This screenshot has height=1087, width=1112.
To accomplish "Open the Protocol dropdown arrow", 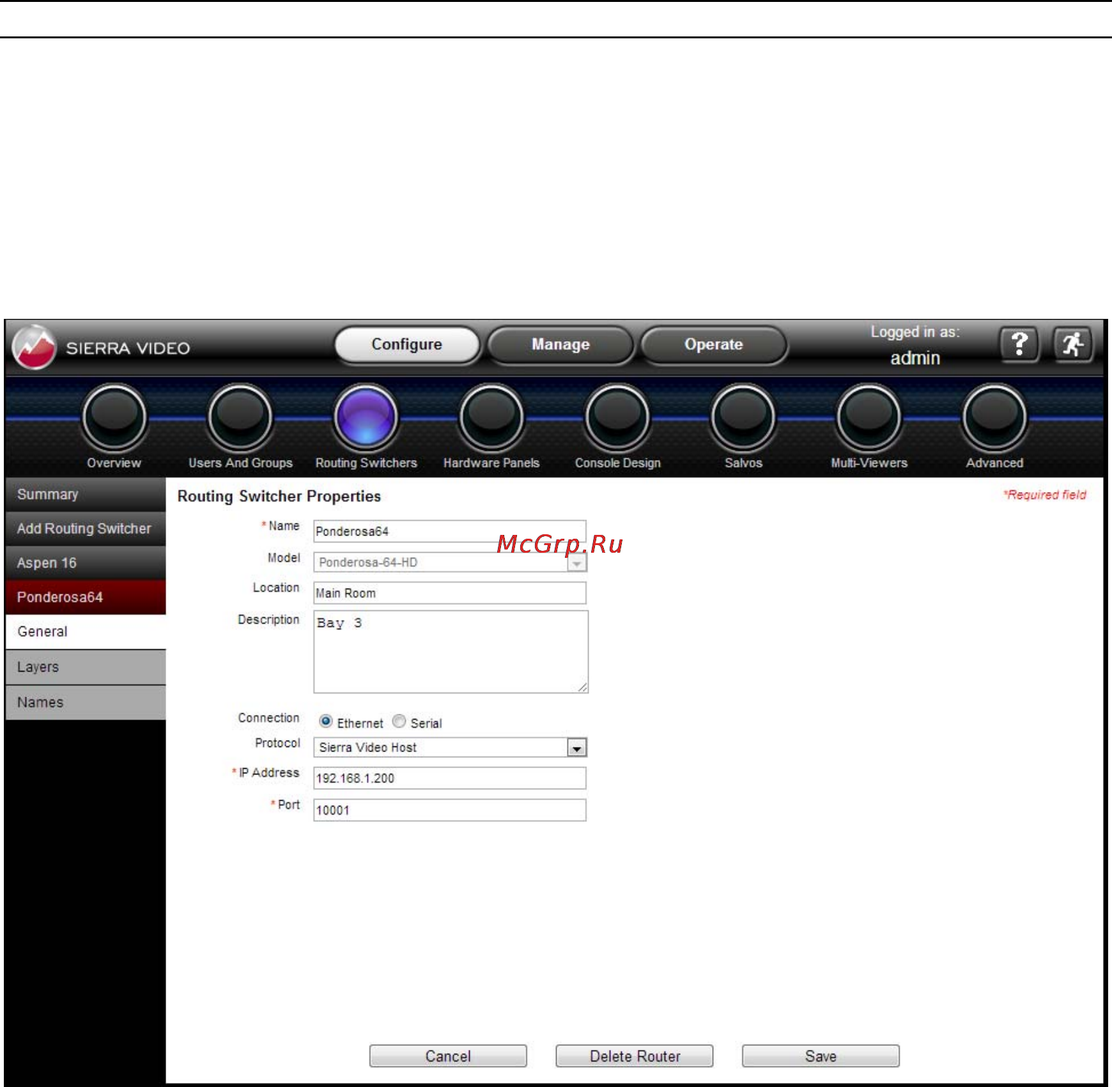I will 577,748.
